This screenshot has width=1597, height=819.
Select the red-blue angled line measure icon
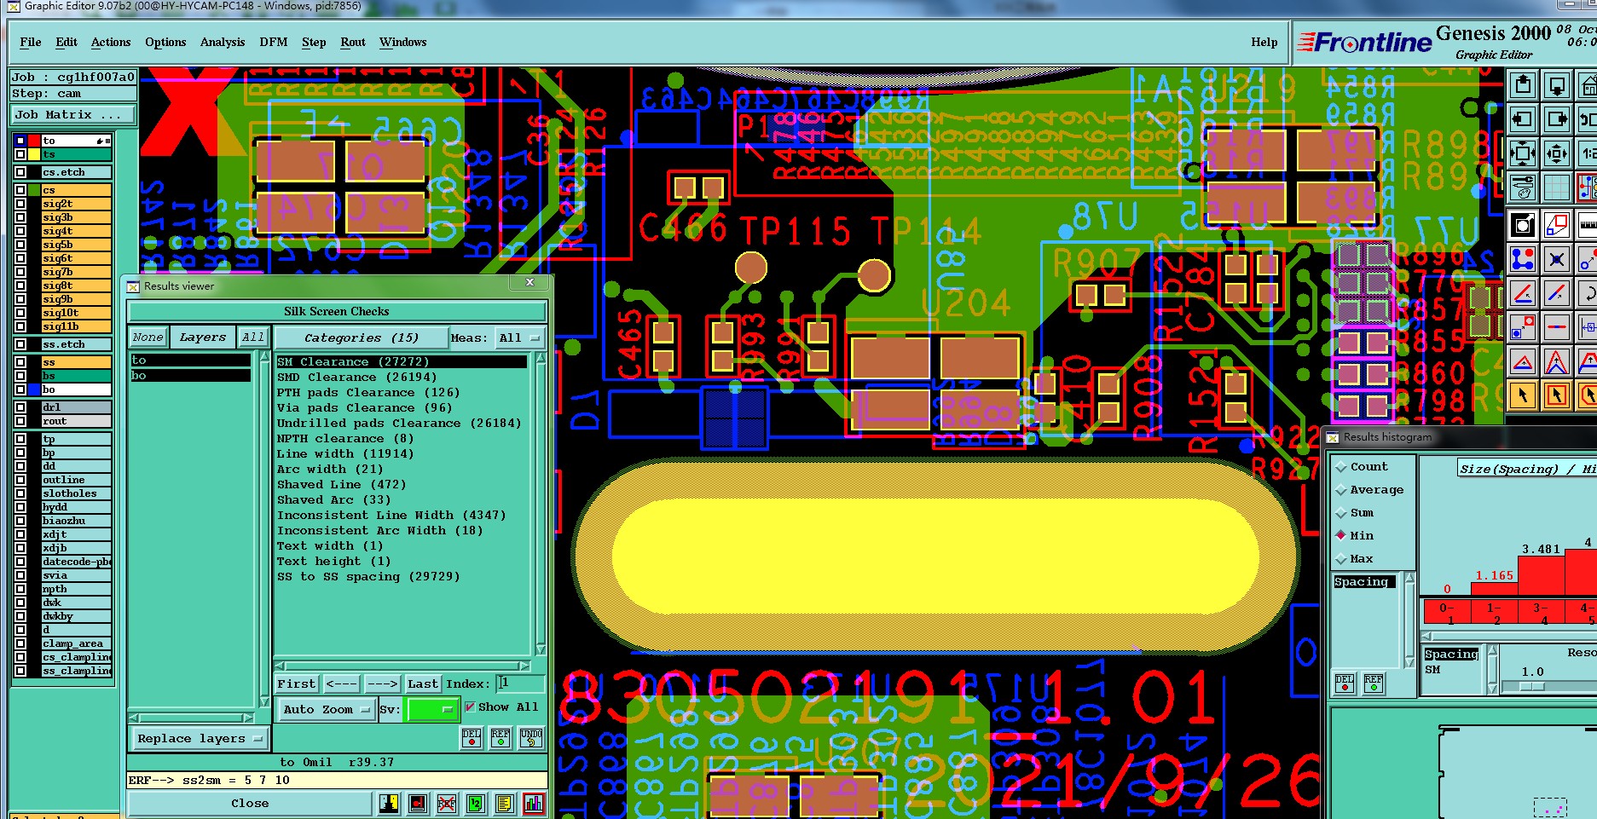1523,293
